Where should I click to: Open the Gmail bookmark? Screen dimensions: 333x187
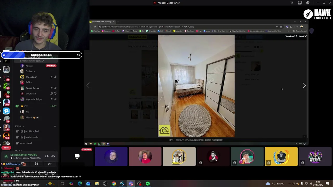(x=168, y=31)
